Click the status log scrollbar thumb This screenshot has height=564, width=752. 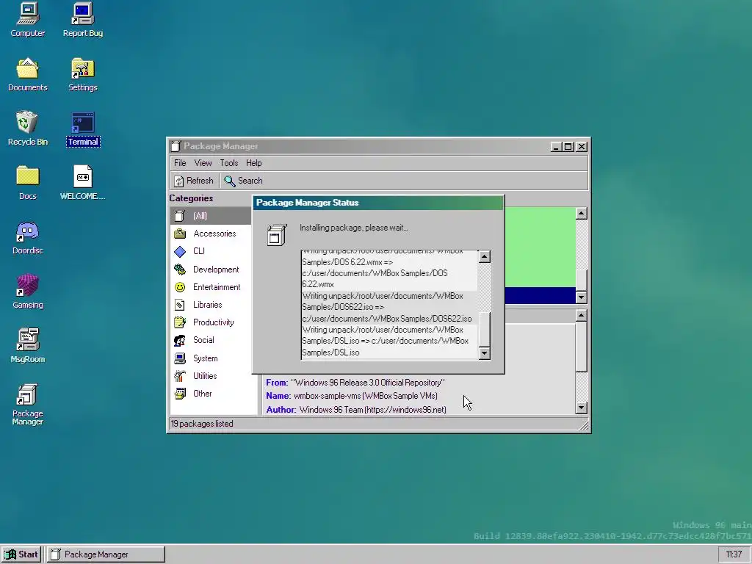click(x=485, y=330)
